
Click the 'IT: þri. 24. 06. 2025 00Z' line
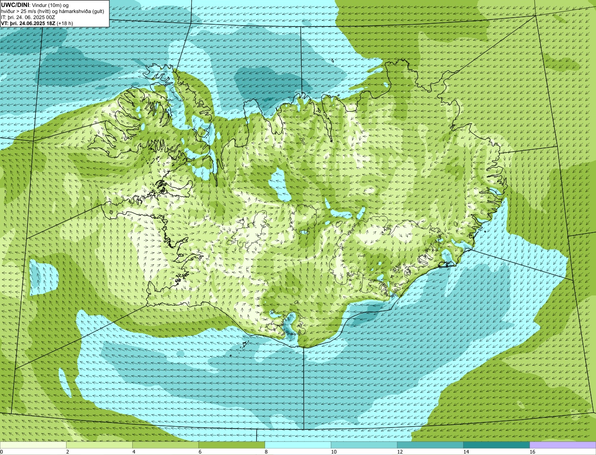[x=28, y=17]
